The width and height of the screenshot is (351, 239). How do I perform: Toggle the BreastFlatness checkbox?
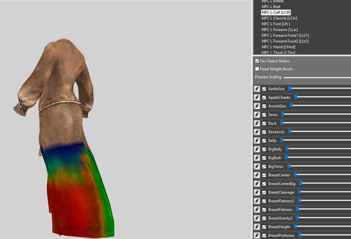(264, 210)
